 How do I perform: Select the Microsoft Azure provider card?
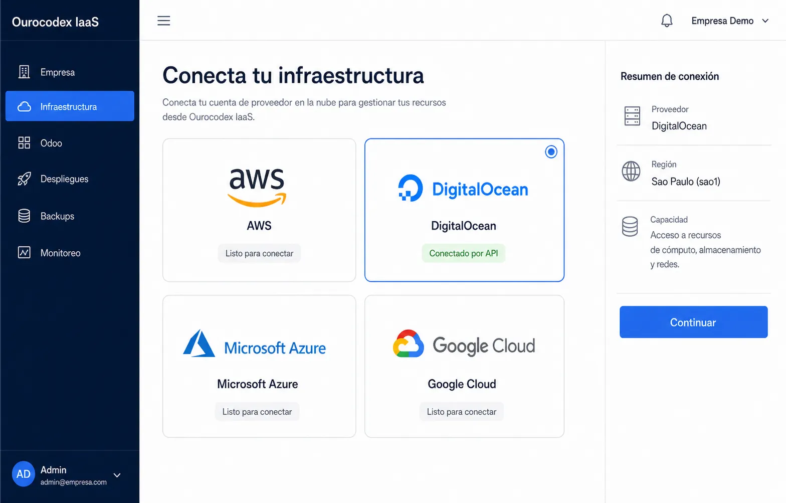click(259, 366)
